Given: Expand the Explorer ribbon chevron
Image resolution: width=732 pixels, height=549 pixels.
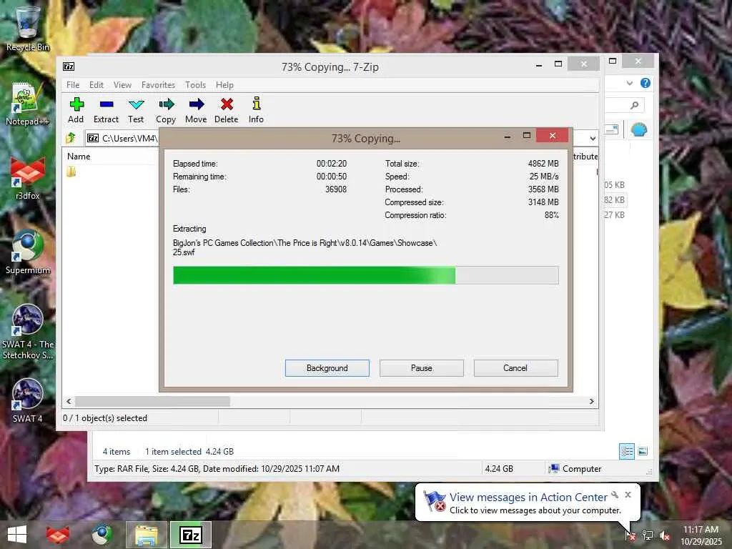Looking at the screenshot, I should [x=630, y=83].
